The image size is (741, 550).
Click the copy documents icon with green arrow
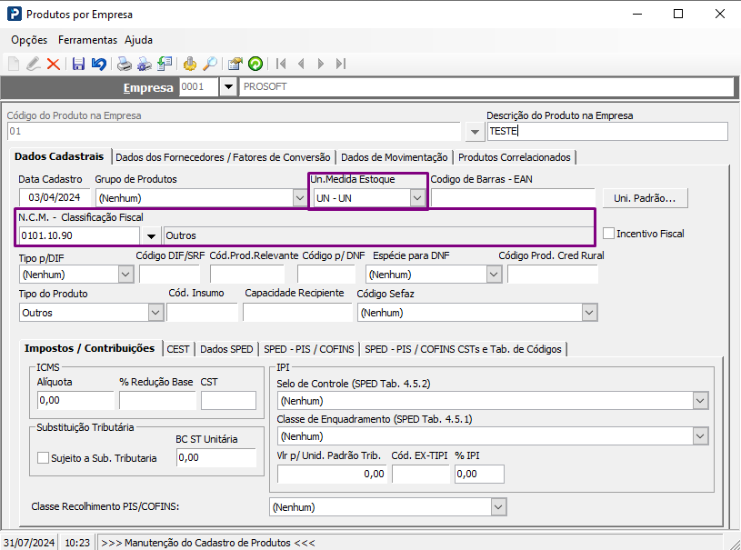165,64
